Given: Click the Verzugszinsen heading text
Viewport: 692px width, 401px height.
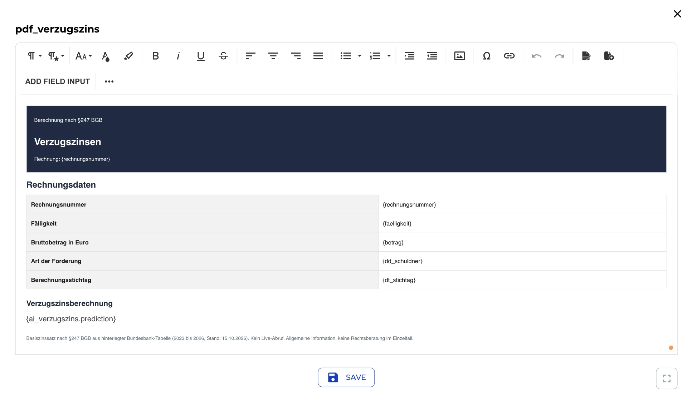Looking at the screenshot, I should pos(68,142).
